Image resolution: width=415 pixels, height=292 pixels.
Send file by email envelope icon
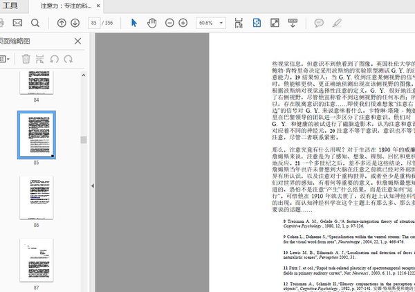pyautogui.click(x=17, y=23)
